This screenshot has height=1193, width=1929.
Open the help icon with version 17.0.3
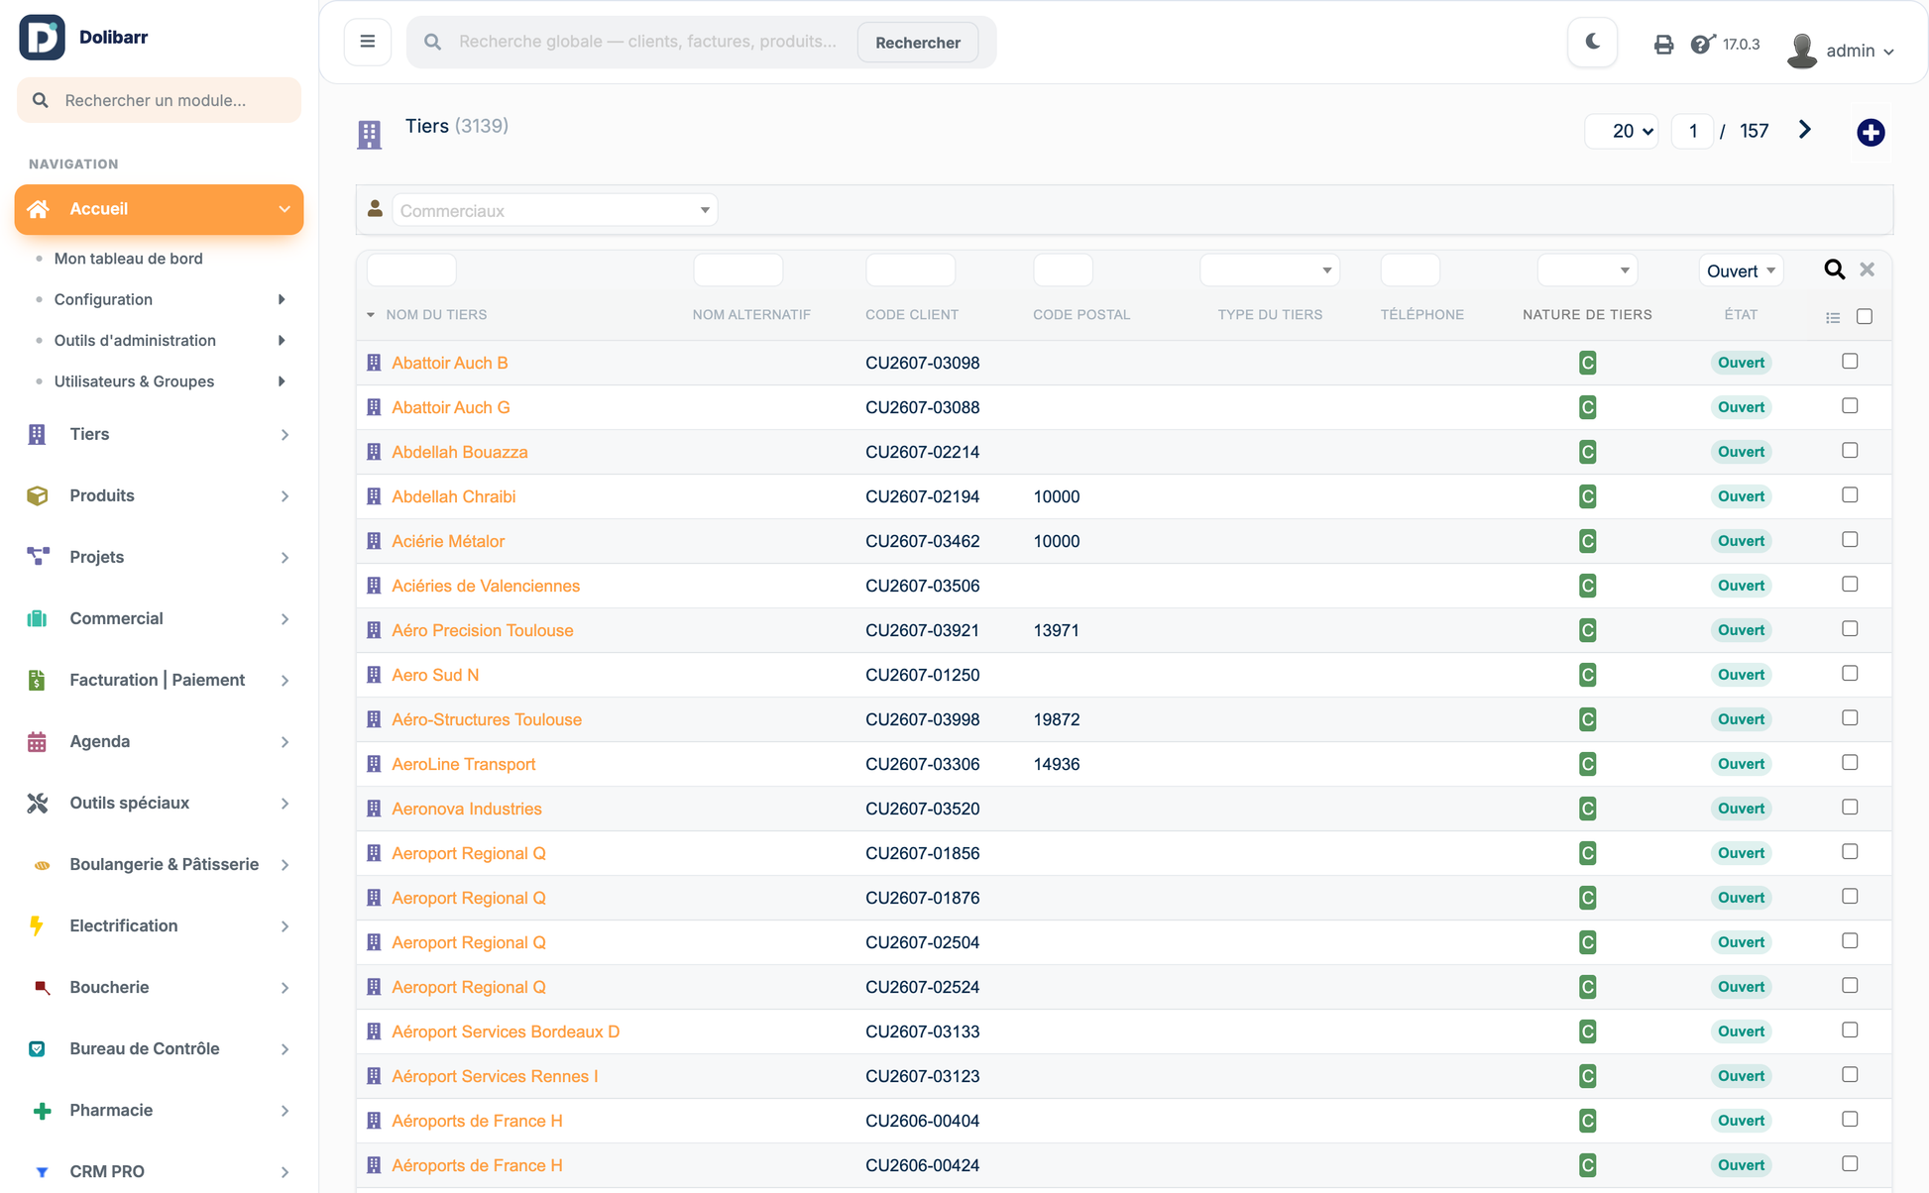(x=1702, y=45)
